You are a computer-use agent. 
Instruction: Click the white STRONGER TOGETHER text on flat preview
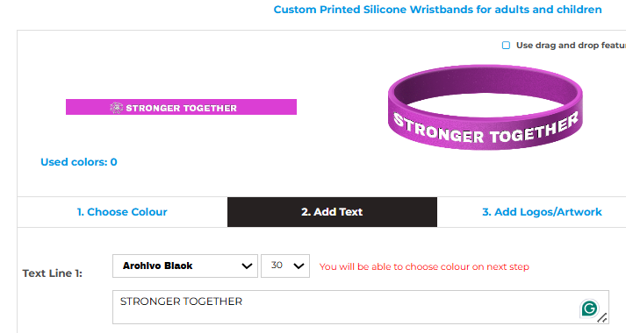[x=181, y=108]
